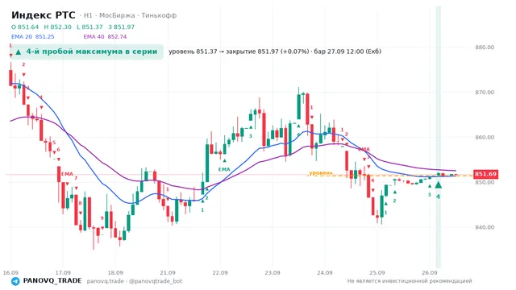Click the 18.09 date axis label
The height and width of the screenshot is (290, 516).
pos(115,273)
